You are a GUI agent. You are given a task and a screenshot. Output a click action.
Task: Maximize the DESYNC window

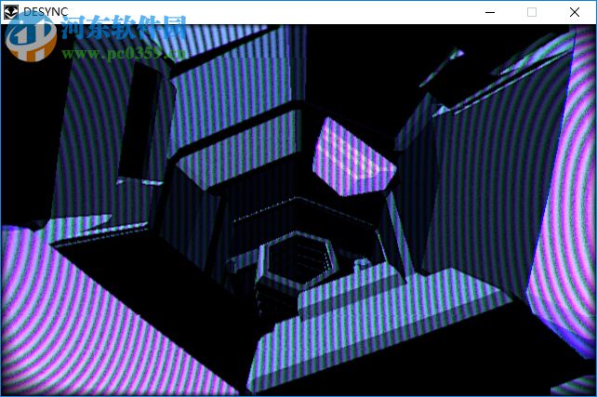point(532,12)
